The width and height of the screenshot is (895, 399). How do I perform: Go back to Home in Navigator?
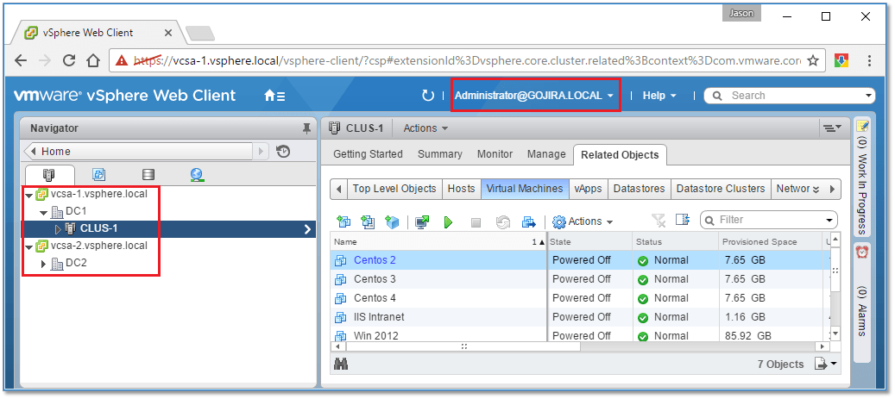[137, 152]
